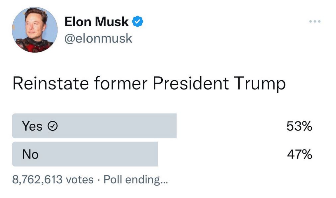Click the word "former" in the tweet
Screen dimensions: 336x198
[x=120, y=84]
